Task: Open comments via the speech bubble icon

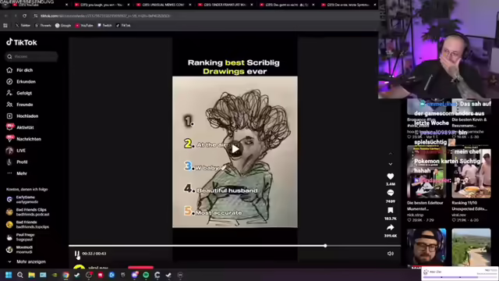Action: tap(390, 193)
